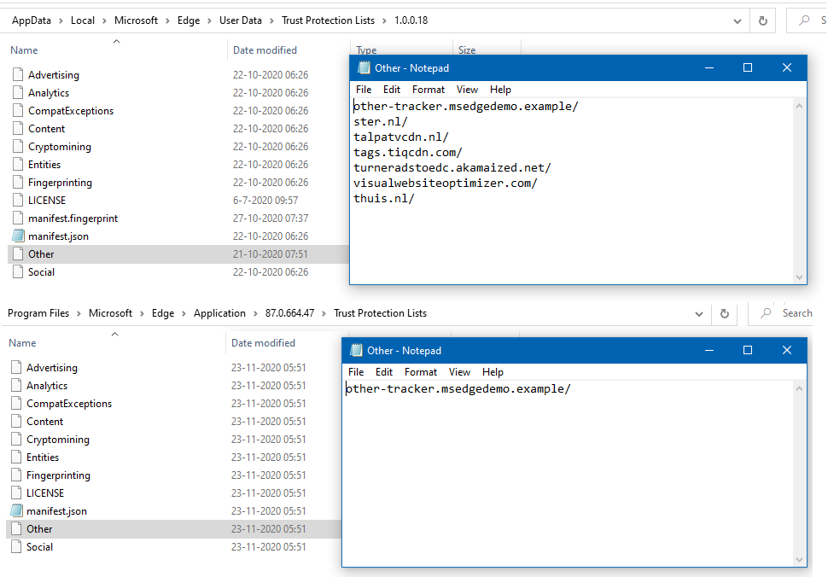Open the Edit menu in the upper Notepad

[391, 90]
